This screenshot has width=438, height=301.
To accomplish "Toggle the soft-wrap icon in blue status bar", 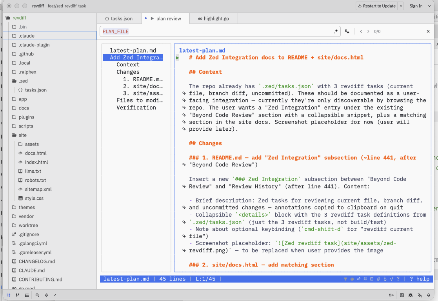I will tap(358, 279).
